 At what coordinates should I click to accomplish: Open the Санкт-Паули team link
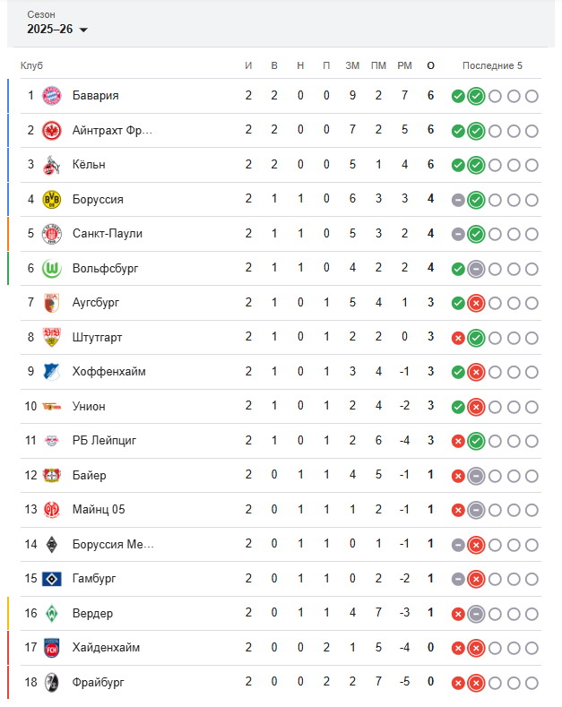[108, 234]
